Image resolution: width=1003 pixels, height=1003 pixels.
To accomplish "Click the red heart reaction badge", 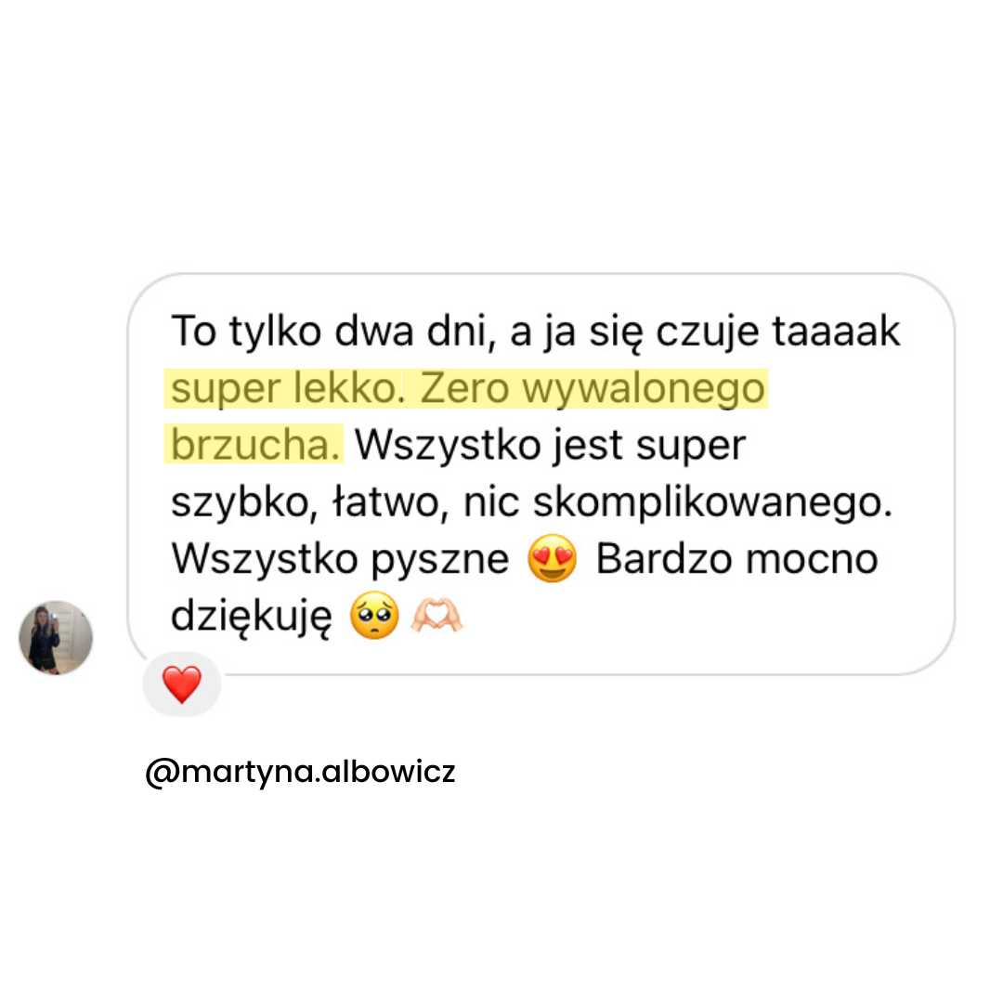I will 182,684.
